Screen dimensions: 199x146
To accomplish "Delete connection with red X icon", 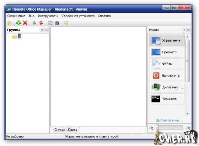I will point(25,23).
